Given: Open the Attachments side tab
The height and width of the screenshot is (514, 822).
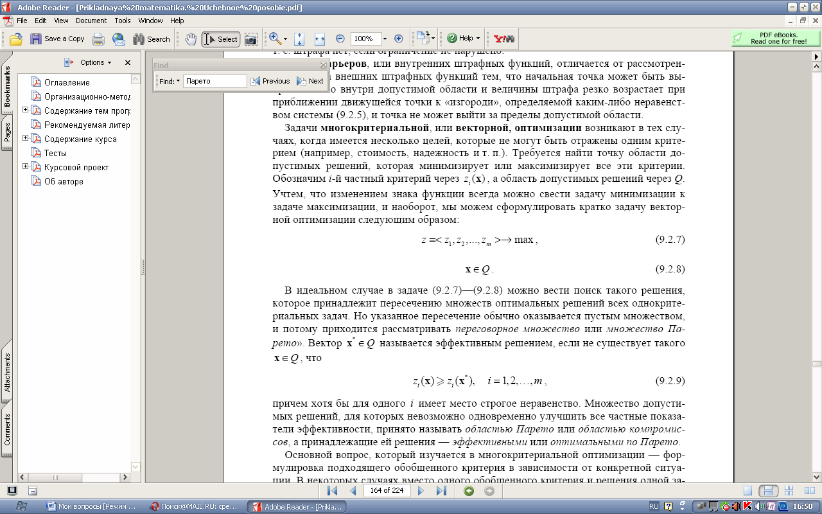Looking at the screenshot, I should 7,372.
